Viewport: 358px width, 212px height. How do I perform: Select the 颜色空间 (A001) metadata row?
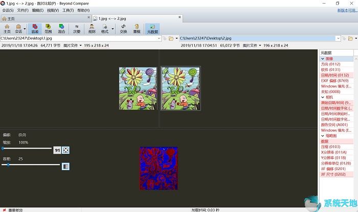click(x=337, y=125)
